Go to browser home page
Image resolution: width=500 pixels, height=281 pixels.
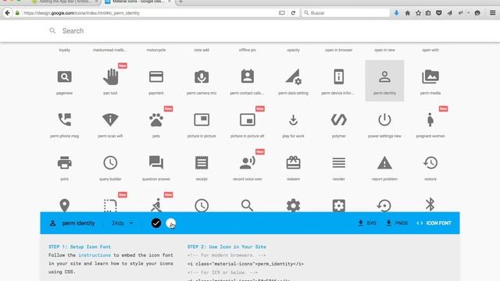pos(408,13)
